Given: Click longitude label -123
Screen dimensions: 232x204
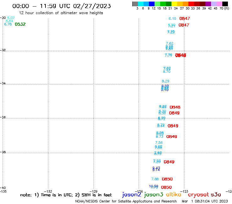Looking at the screenshot, I should click(x=184, y=191).
